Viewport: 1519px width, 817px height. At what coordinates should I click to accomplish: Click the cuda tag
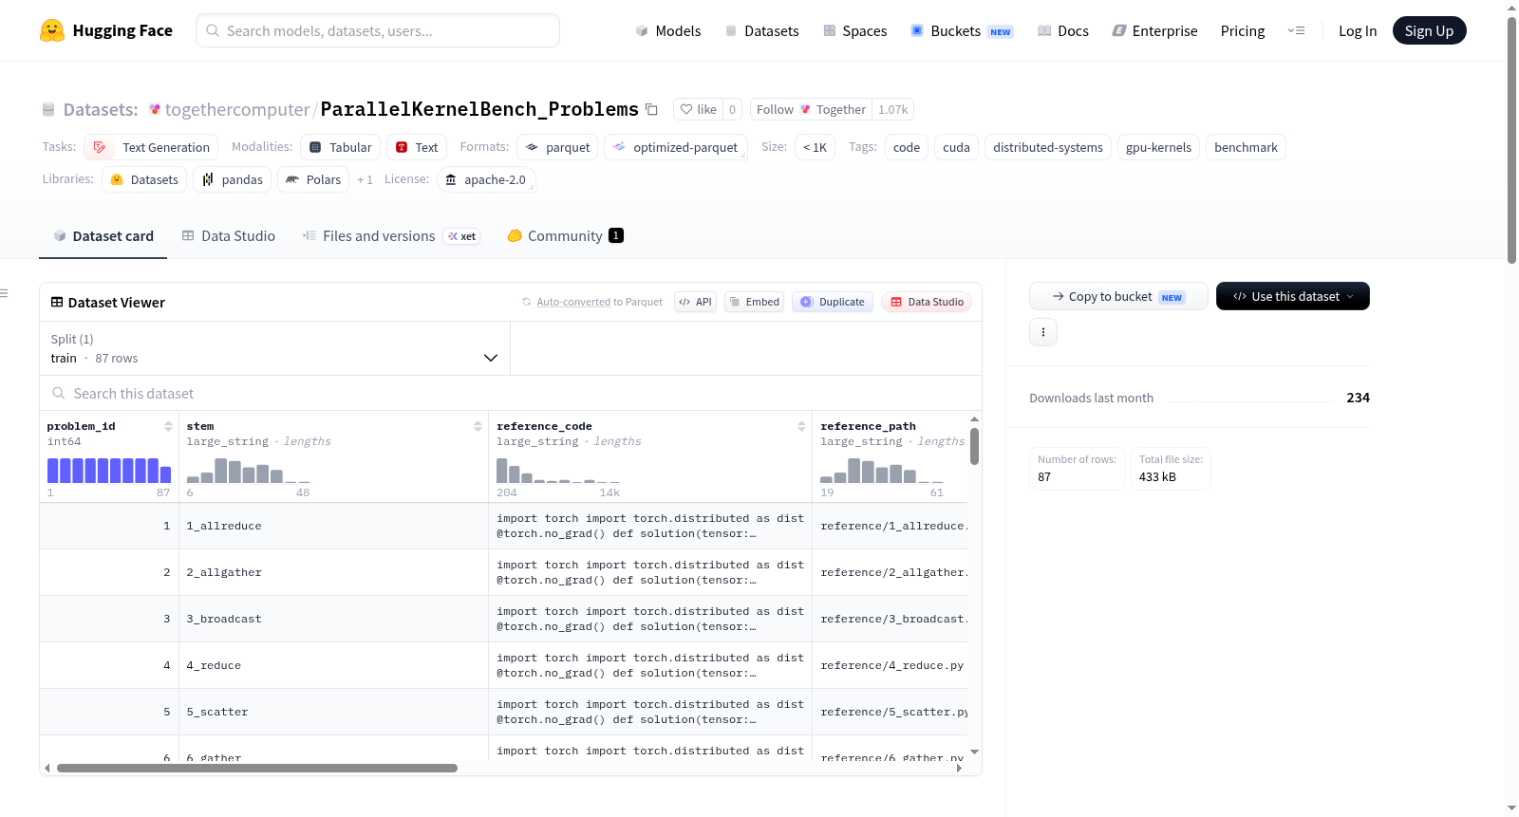pos(956,147)
